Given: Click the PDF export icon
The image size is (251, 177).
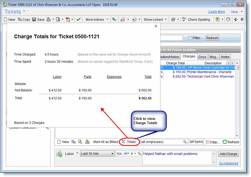Looking at the screenshot, I should (68, 19).
